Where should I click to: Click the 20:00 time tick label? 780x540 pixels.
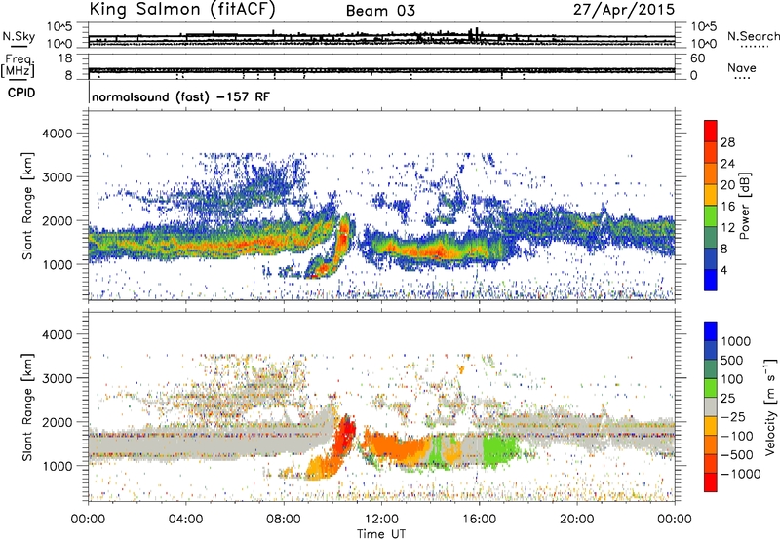click(x=576, y=520)
